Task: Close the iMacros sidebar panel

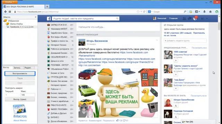Action: tap(35, 17)
